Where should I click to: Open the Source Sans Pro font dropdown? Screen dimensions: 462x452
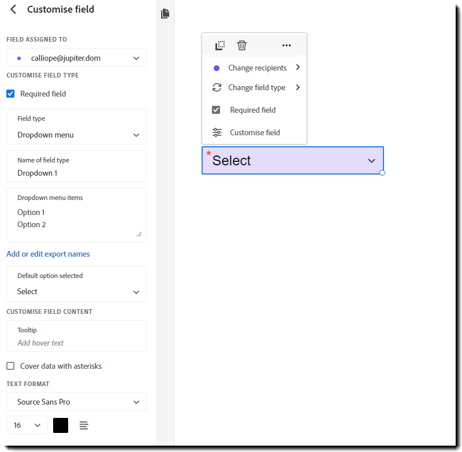(76, 402)
